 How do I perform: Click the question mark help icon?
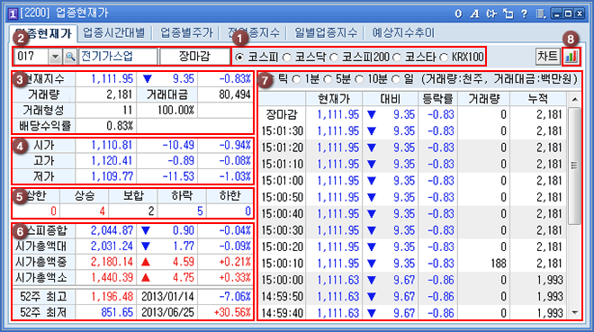524,14
